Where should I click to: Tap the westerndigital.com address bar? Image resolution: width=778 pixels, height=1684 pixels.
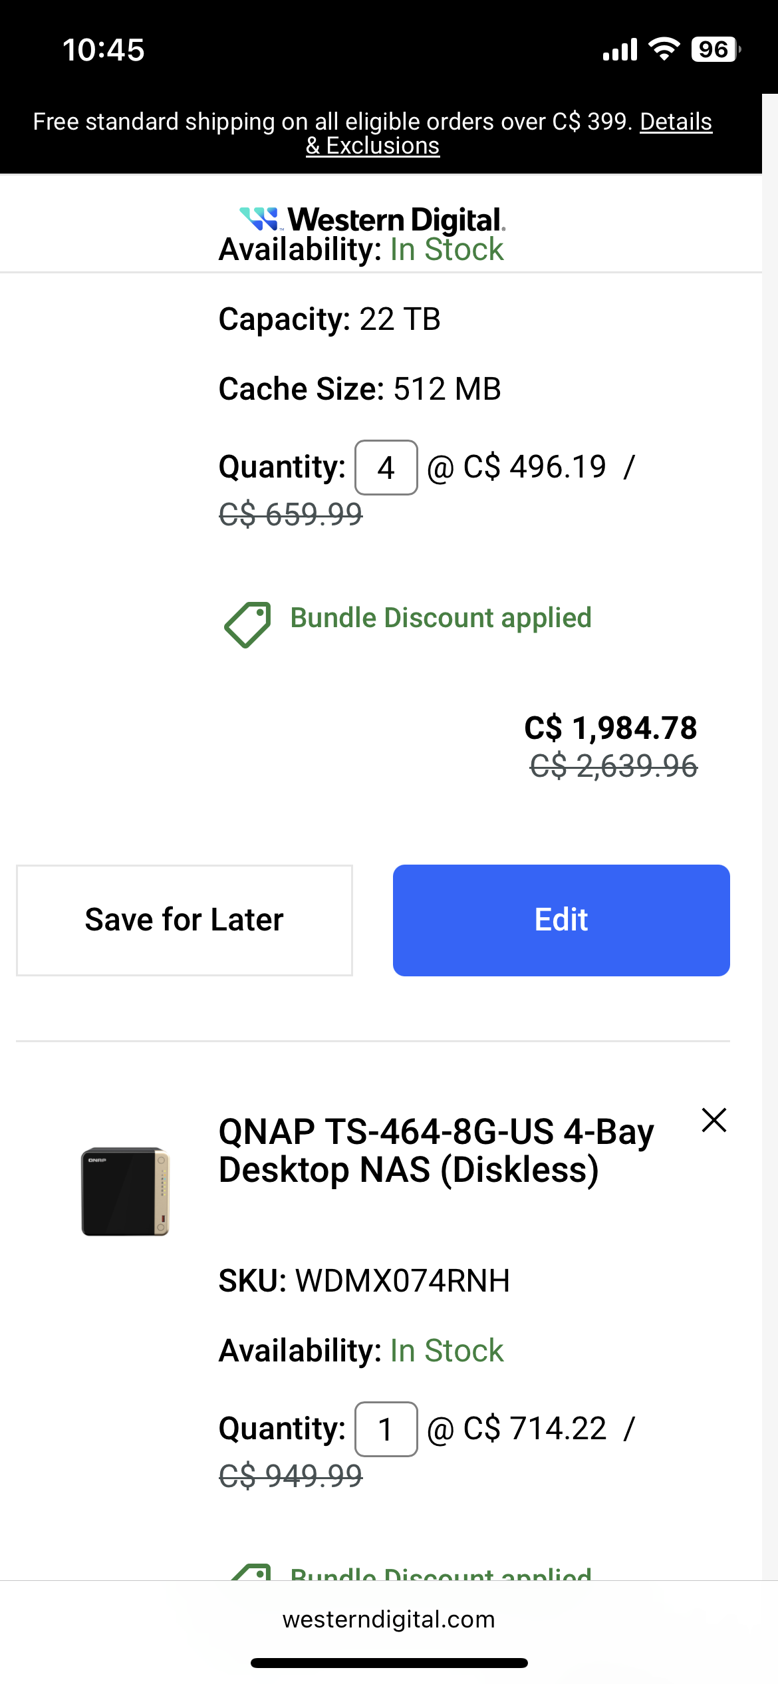tap(389, 1619)
